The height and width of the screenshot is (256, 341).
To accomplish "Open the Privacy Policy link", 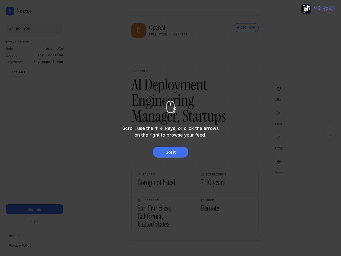I will click(x=20, y=246).
